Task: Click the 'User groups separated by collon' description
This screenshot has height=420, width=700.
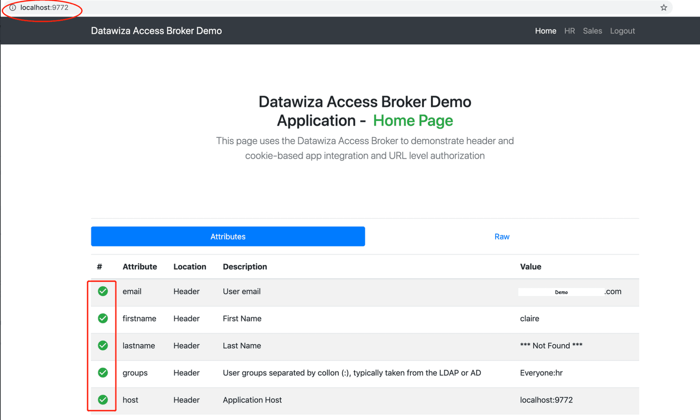Action: [352, 373]
